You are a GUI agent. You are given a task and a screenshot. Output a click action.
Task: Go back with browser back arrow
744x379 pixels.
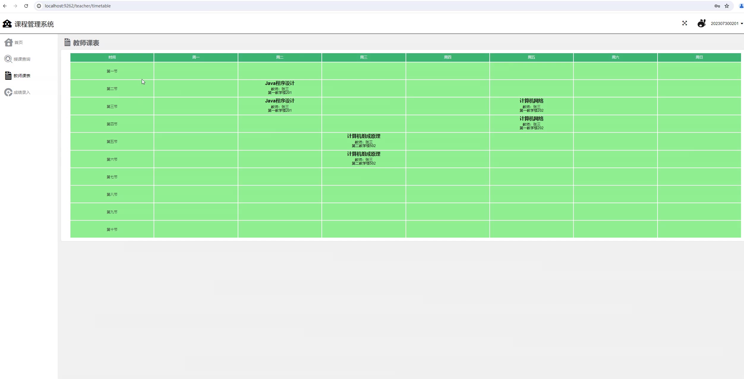tap(5, 6)
